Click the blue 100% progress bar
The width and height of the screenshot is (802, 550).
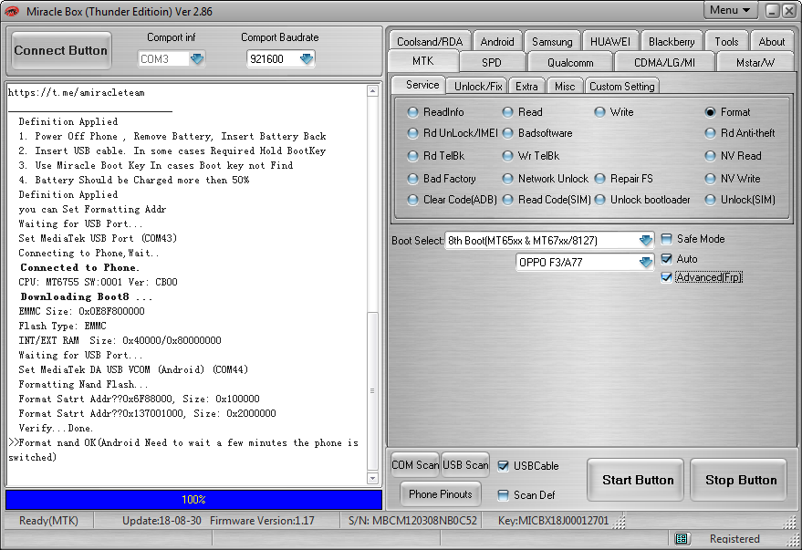tap(193, 500)
